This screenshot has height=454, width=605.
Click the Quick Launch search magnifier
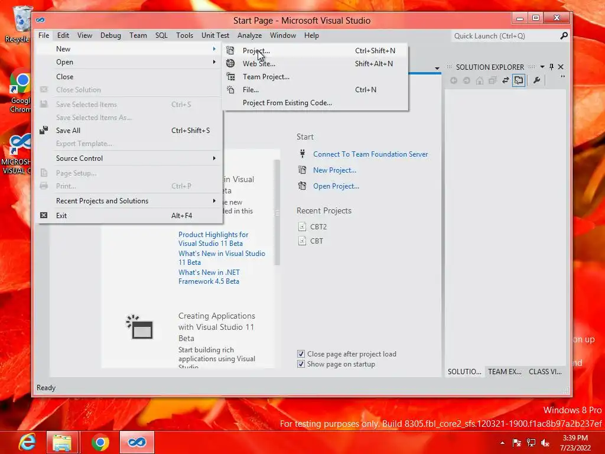pos(564,35)
